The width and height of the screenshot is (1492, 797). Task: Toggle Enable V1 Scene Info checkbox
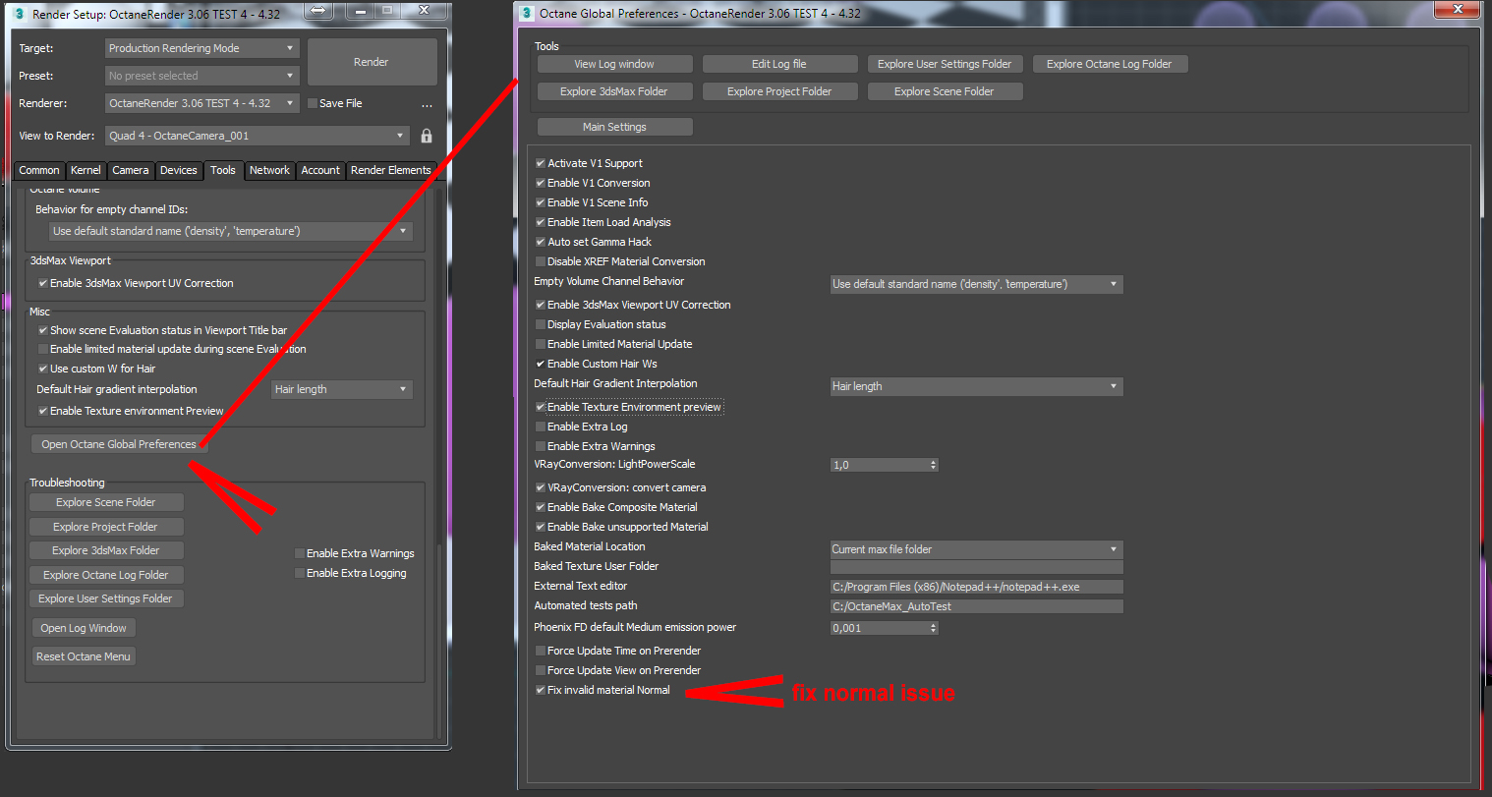tap(541, 202)
